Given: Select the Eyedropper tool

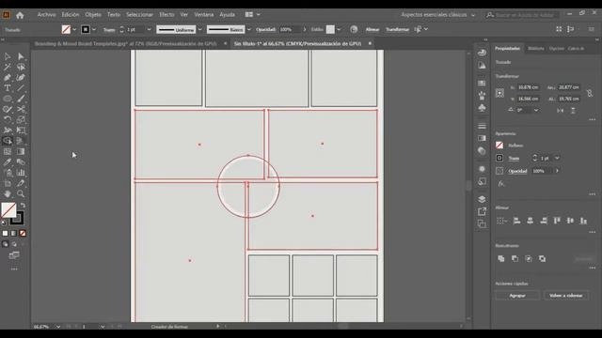Looking at the screenshot, I should pos(8,161).
